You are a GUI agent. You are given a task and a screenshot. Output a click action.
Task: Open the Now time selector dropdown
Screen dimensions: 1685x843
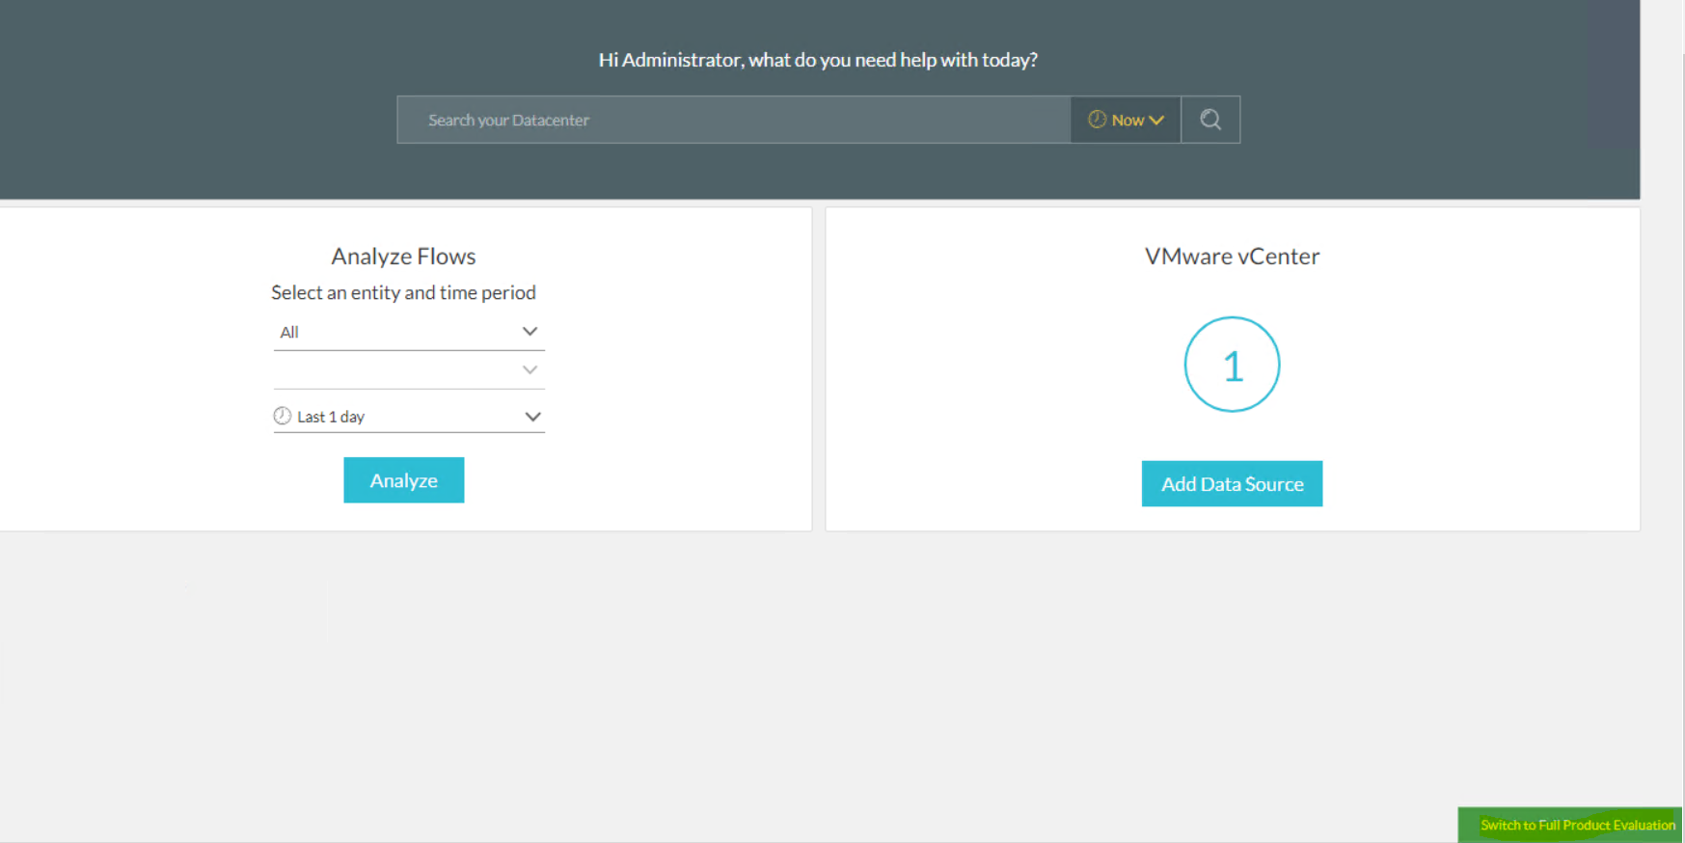(x=1126, y=120)
